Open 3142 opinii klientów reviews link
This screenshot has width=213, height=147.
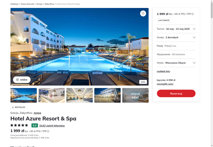(x=52, y=125)
